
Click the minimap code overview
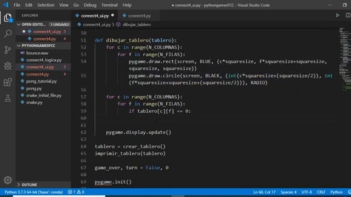pyautogui.click(x=345, y=59)
